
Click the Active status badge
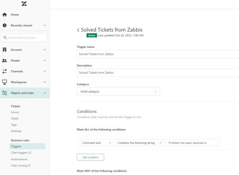(92, 35)
